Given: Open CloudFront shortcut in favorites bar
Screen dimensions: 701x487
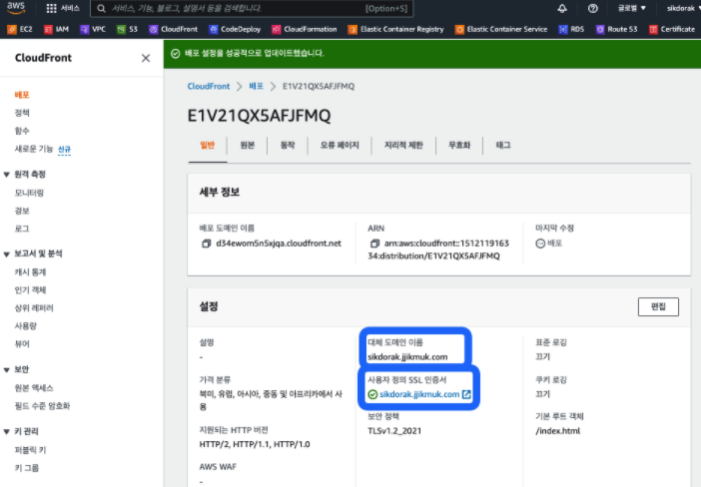Looking at the screenshot, I should [173, 30].
